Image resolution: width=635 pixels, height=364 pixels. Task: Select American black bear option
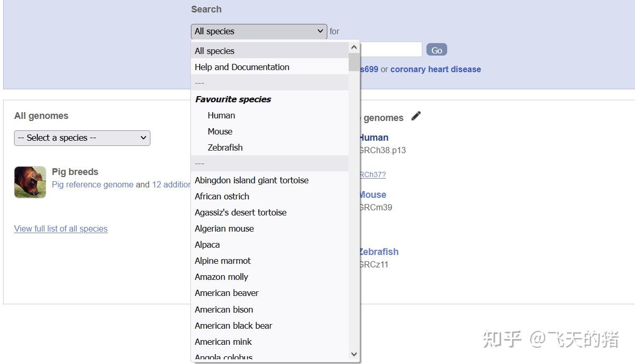pyautogui.click(x=233, y=326)
